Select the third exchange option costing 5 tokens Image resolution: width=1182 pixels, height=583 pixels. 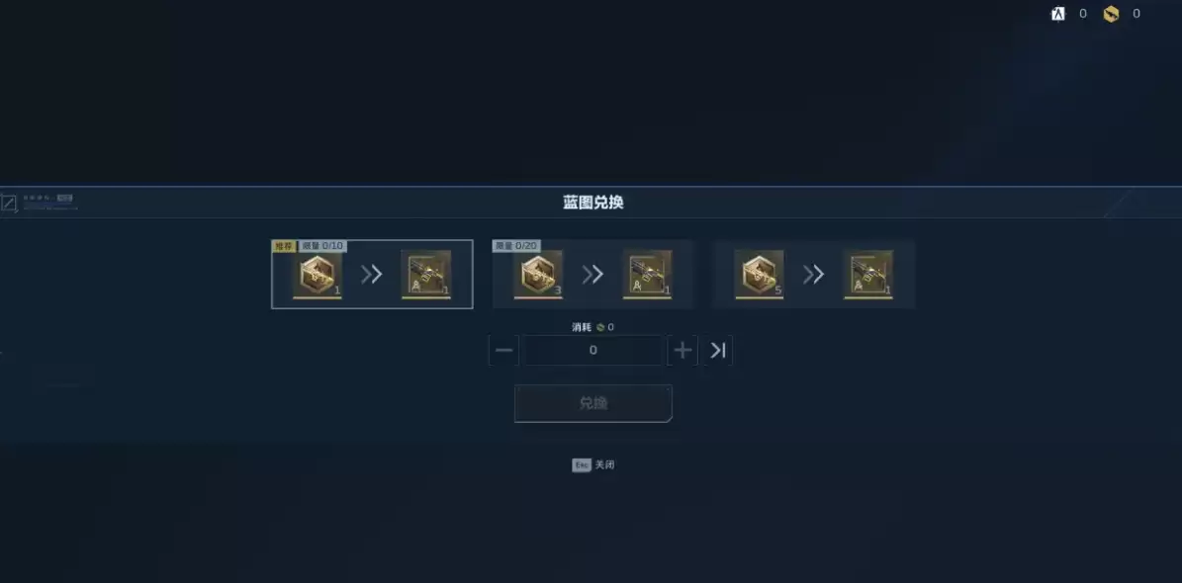[813, 274]
